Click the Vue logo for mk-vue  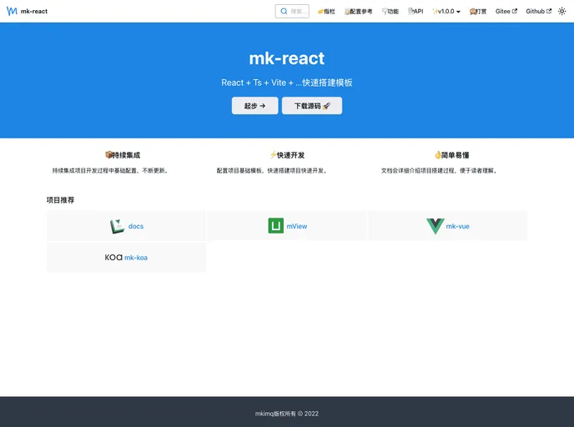coord(435,226)
